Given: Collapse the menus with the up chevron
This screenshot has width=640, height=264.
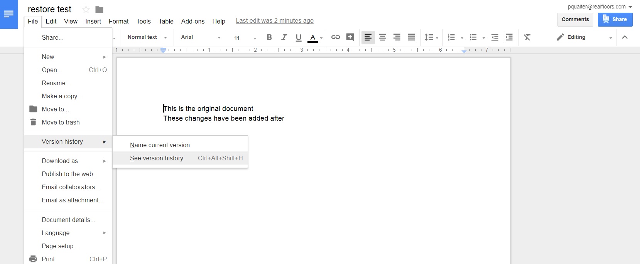Looking at the screenshot, I should click(625, 37).
